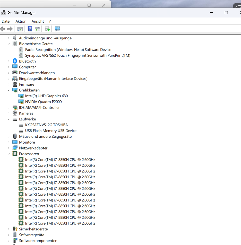Click the Monitore display icon
Viewport: 241px width, 245px height.
pyautogui.click(x=15, y=142)
